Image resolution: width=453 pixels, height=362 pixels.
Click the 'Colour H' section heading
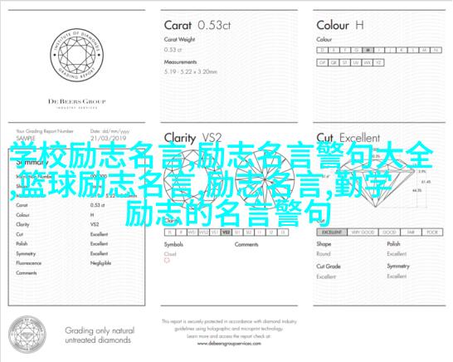340,26
